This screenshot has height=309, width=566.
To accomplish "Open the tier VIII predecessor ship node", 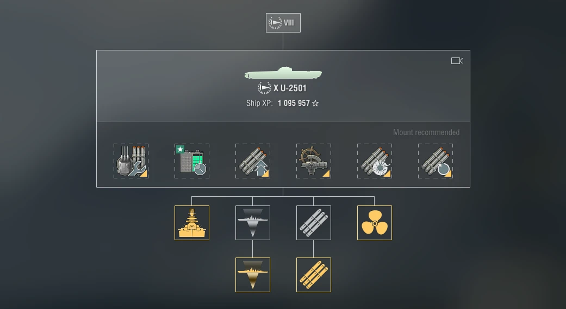I will 283,23.
